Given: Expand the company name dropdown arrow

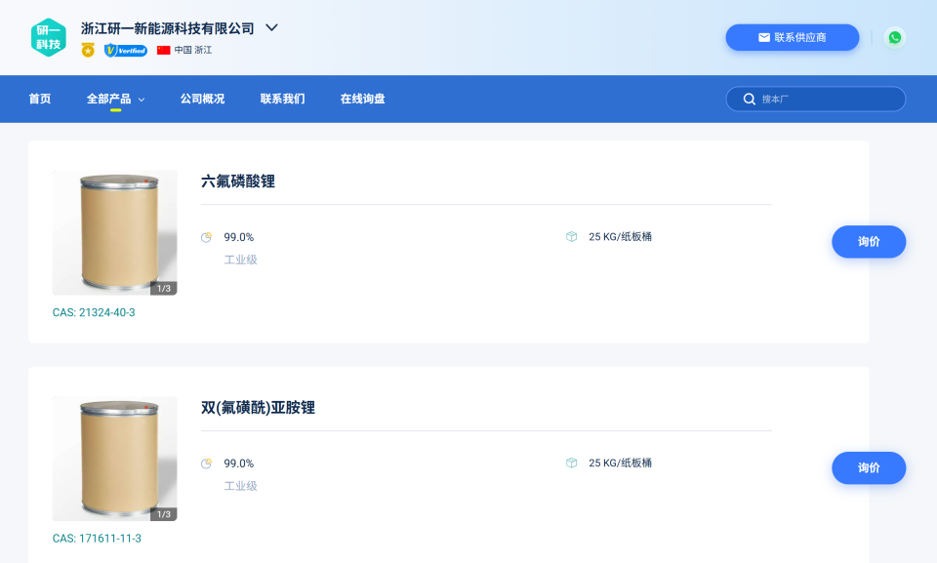Looking at the screenshot, I should [x=270, y=28].
